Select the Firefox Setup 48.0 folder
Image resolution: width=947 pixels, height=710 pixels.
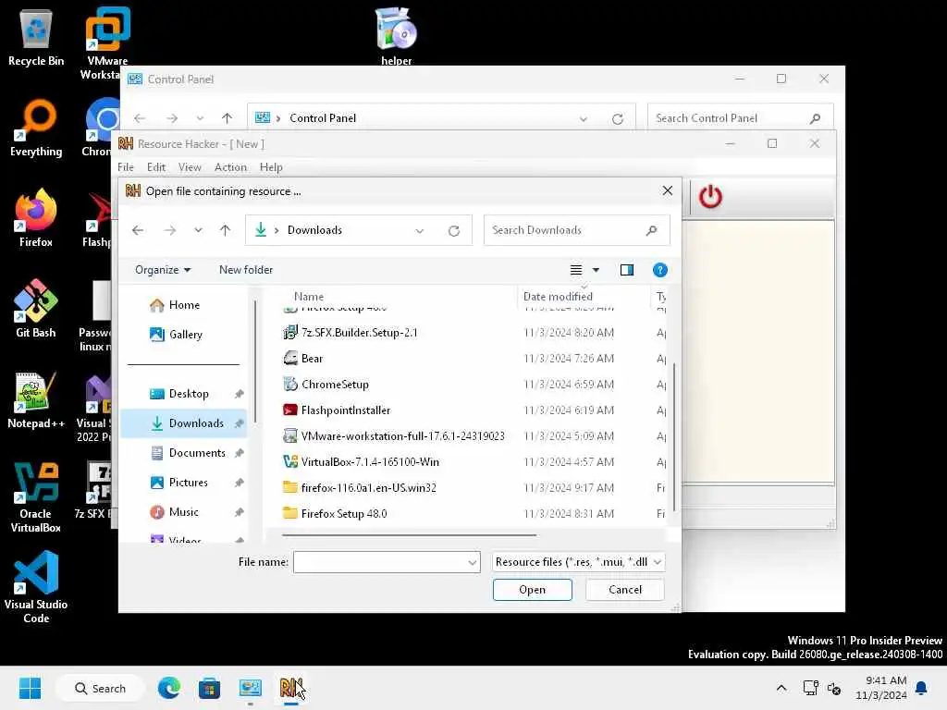[335, 514]
